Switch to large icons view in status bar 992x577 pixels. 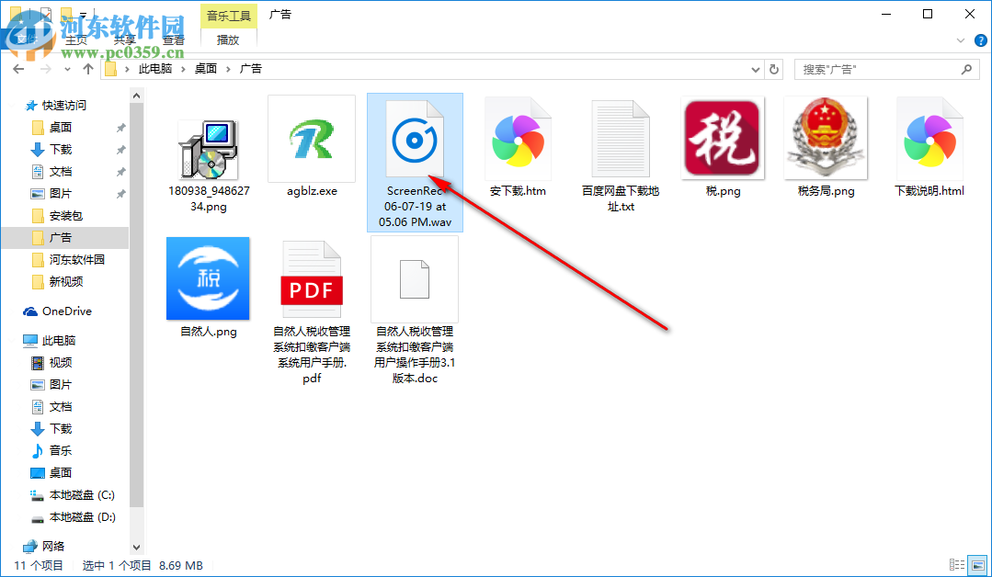click(x=978, y=565)
